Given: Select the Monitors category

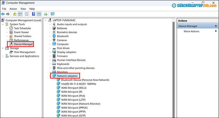Looking at the screenshot, I should tap(62, 72).
